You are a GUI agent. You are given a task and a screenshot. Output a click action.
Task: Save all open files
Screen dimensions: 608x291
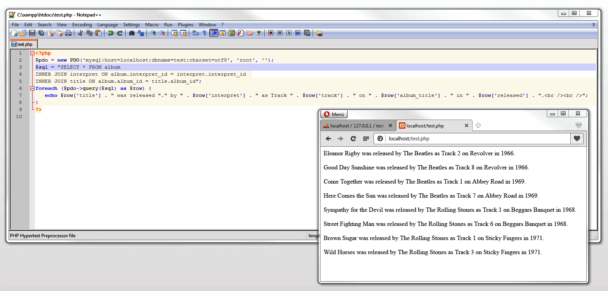pyautogui.click(x=41, y=33)
